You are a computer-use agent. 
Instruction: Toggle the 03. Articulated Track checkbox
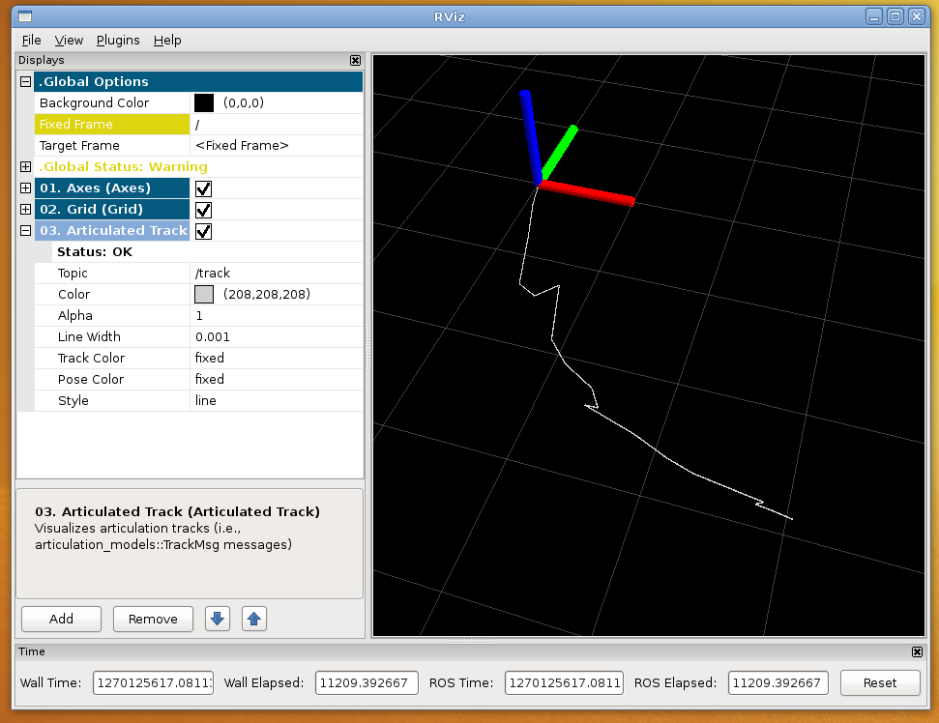(x=203, y=231)
